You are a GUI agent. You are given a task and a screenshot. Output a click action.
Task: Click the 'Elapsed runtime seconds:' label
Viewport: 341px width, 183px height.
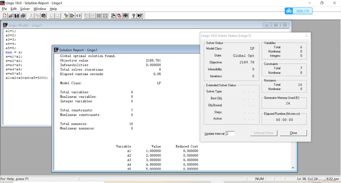[x=82, y=74]
